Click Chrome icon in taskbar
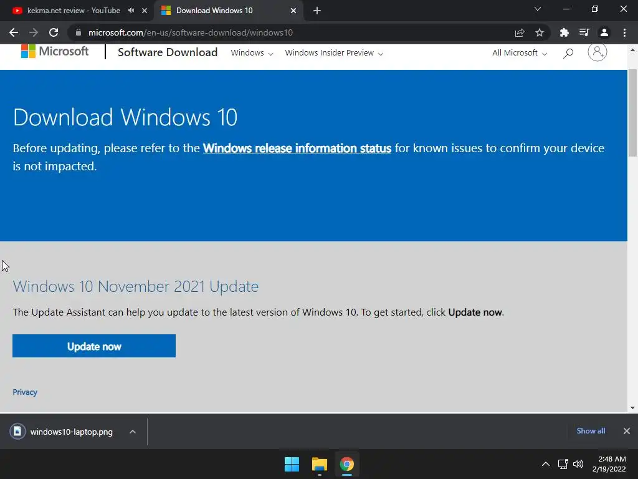Screen dimensions: 638x479 [x=347, y=464]
